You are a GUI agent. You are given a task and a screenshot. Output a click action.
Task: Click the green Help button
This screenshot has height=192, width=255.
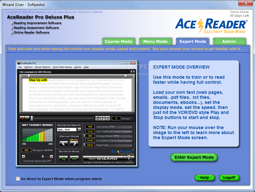tap(205, 178)
